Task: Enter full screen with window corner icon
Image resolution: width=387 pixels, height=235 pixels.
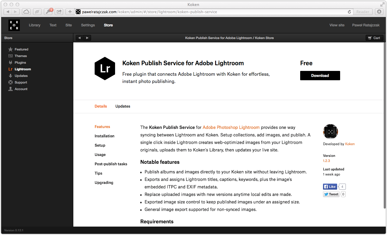Action: pos(382,5)
